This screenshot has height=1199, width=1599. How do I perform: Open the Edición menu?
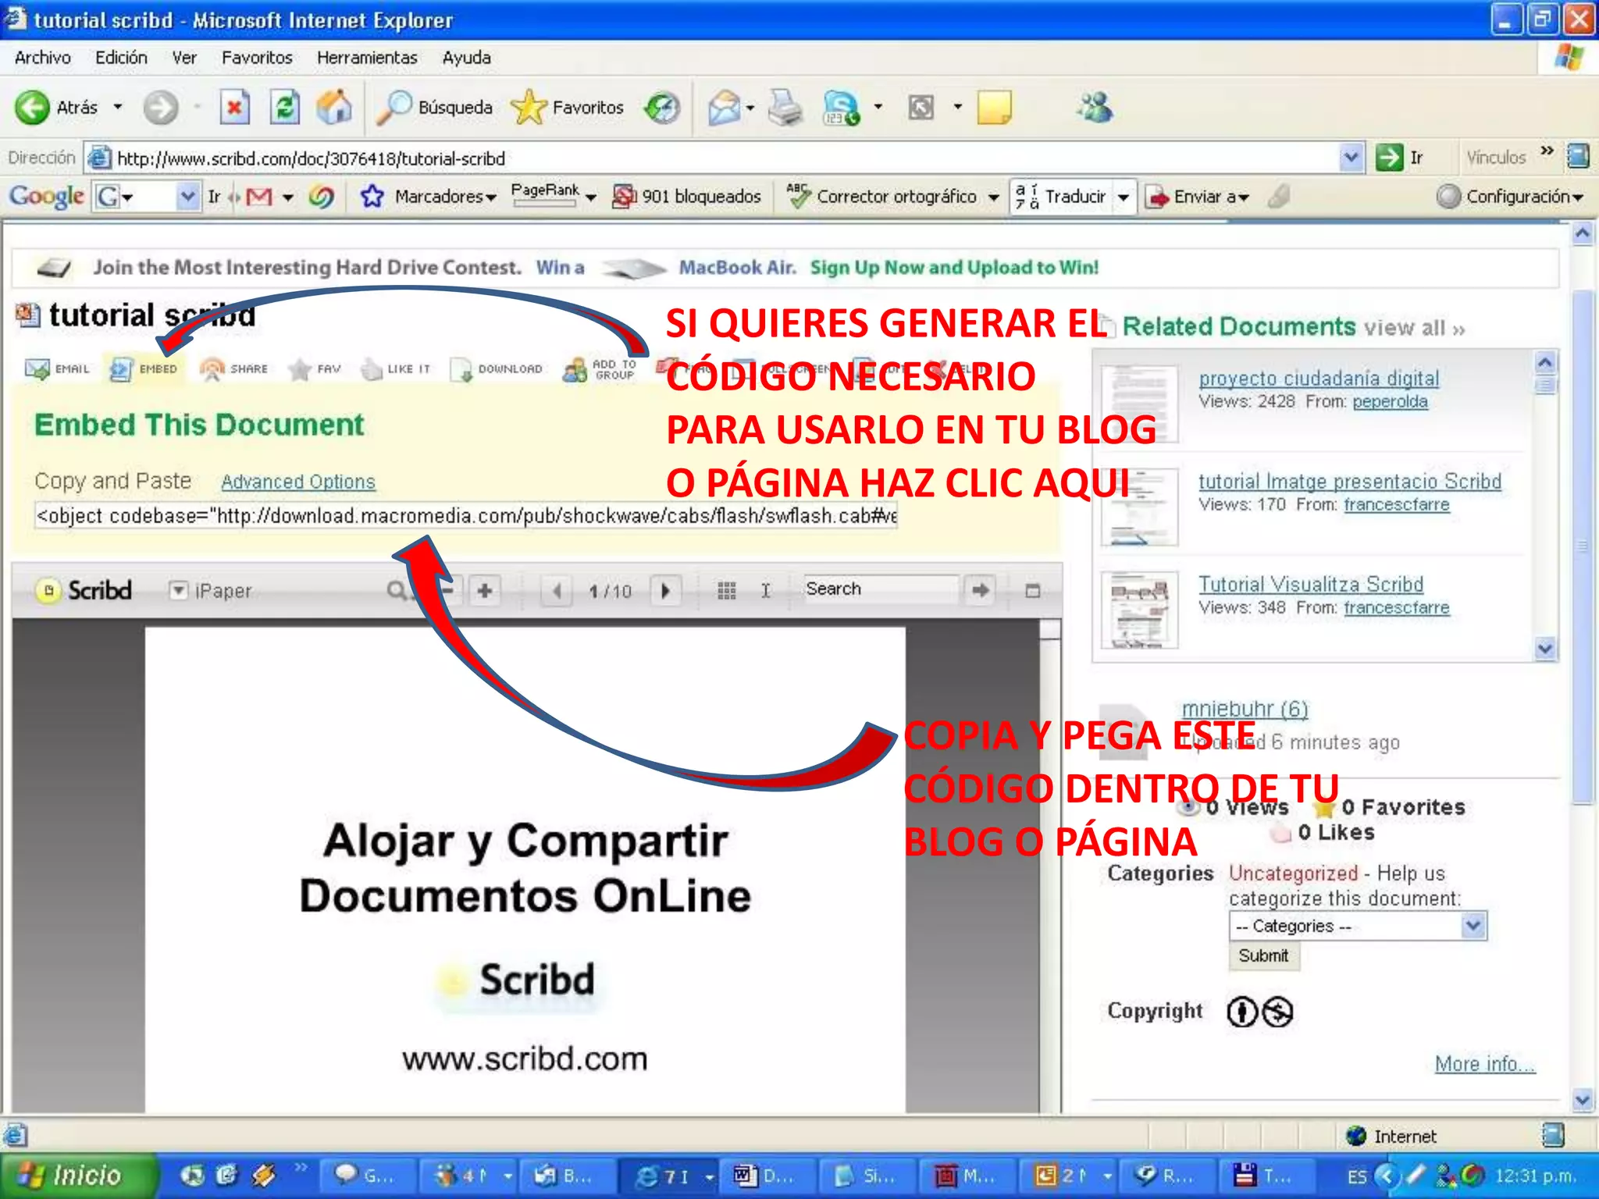click(x=121, y=58)
